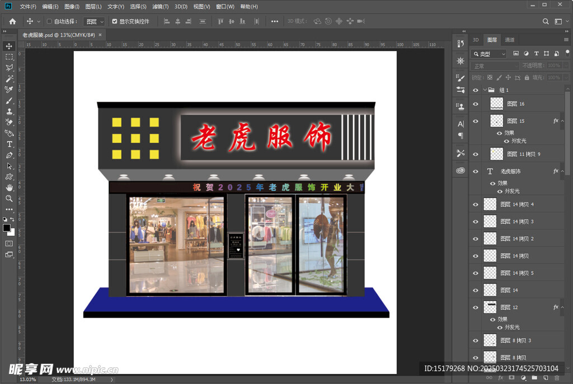Viewport: 573px width, 384px height.
Task: Open the 正常 blend mode dropdown
Action: [495, 65]
